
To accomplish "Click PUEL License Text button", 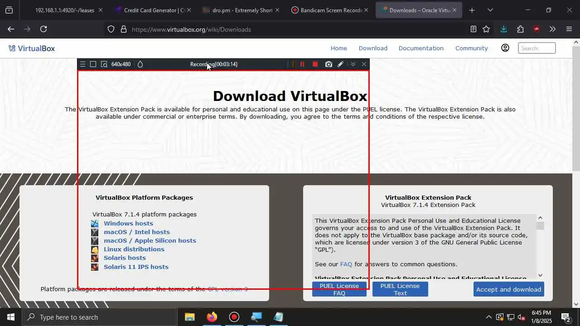I will [400, 289].
